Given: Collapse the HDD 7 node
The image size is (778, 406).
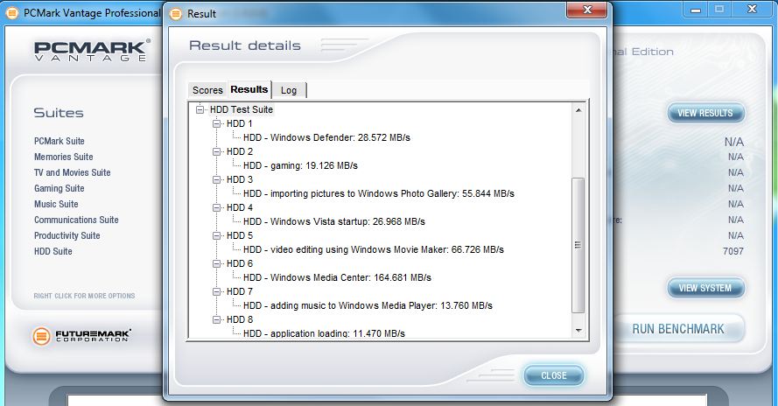Looking at the screenshot, I should pos(217,292).
